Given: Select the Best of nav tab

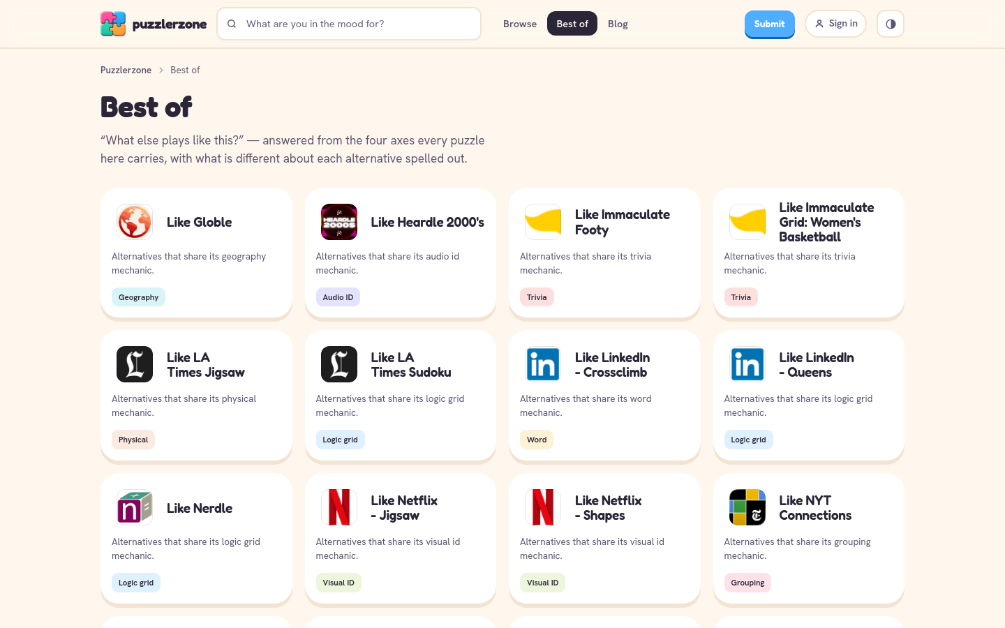Looking at the screenshot, I should coord(572,24).
